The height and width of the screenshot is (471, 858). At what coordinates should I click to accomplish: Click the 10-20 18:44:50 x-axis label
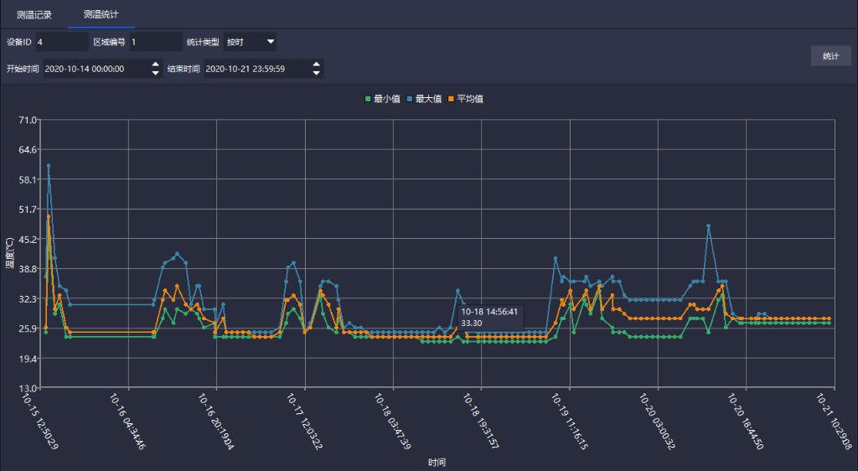point(745,422)
